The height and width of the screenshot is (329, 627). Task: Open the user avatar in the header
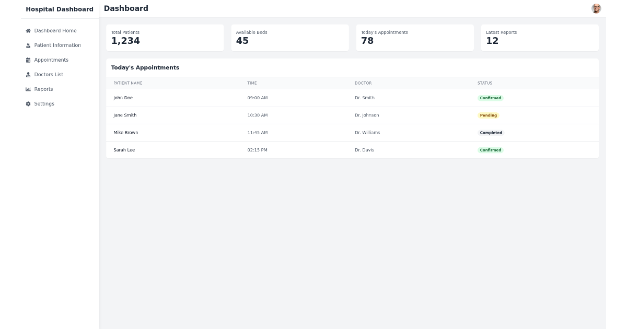point(596,8)
